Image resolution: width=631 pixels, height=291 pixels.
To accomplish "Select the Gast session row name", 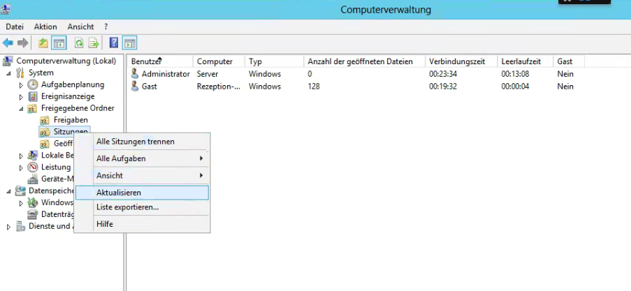I will coord(150,86).
